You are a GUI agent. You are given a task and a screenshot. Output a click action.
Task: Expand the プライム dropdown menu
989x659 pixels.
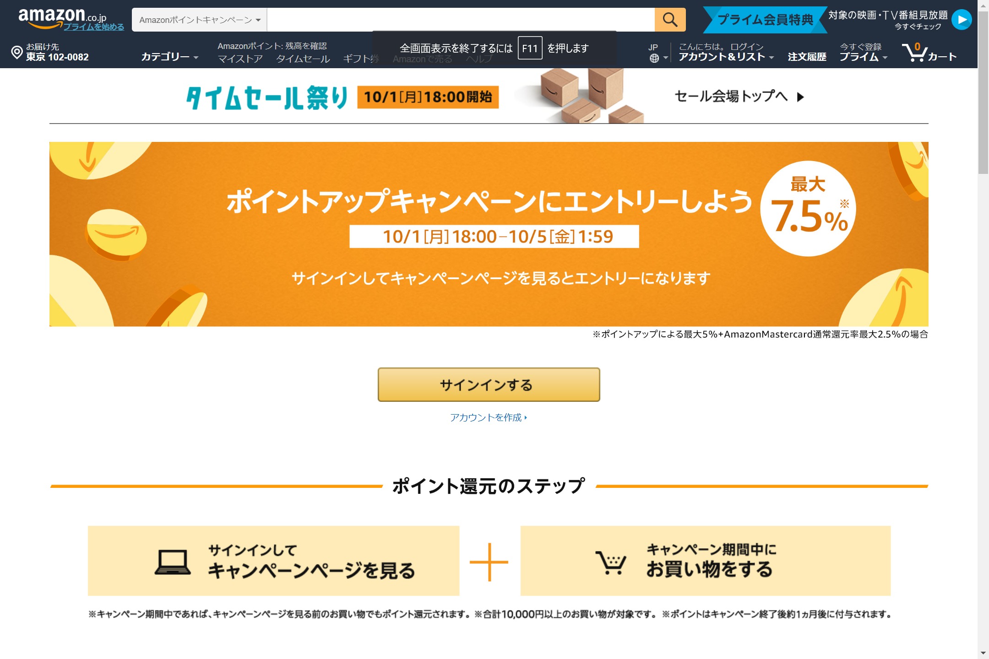[863, 57]
